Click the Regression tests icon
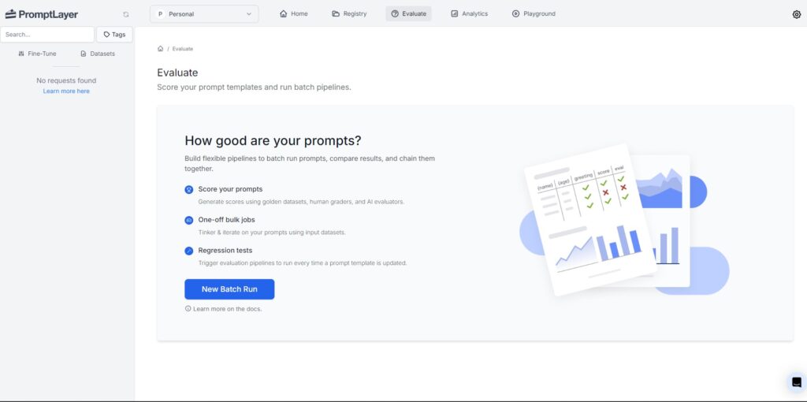 pos(189,251)
